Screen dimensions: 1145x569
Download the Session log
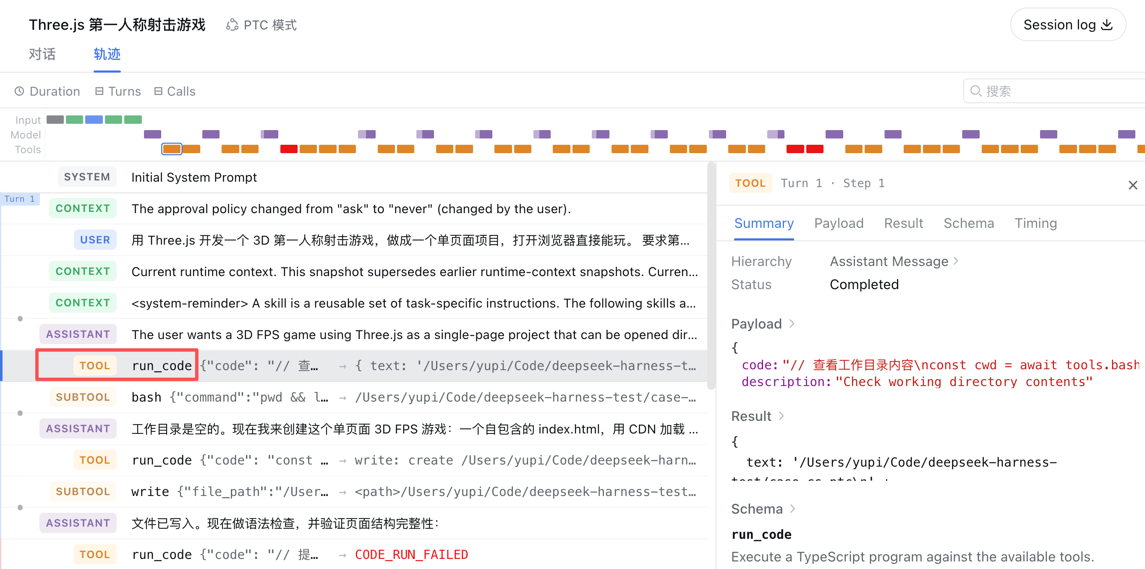(1068, 25)
